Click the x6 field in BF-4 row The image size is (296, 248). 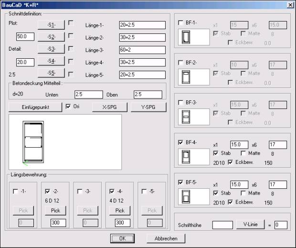(x=278, y=145)
